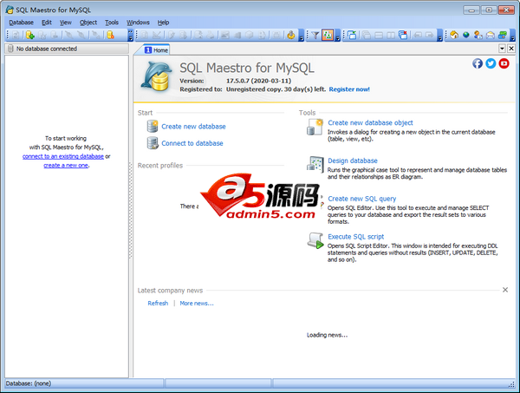
Task: Click the globe website toolbar icon
Action: [x=466, y=35]
